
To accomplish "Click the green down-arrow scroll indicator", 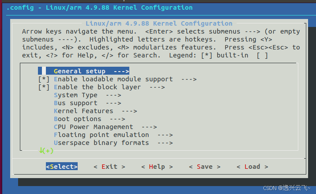I will [x=46, y=151].
